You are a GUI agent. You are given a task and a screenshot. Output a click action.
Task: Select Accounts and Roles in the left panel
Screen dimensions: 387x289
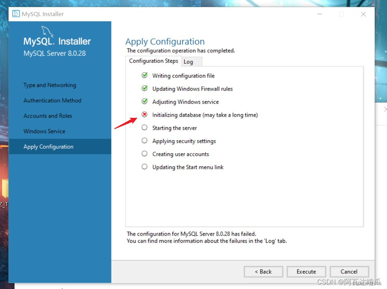[48, 116]
